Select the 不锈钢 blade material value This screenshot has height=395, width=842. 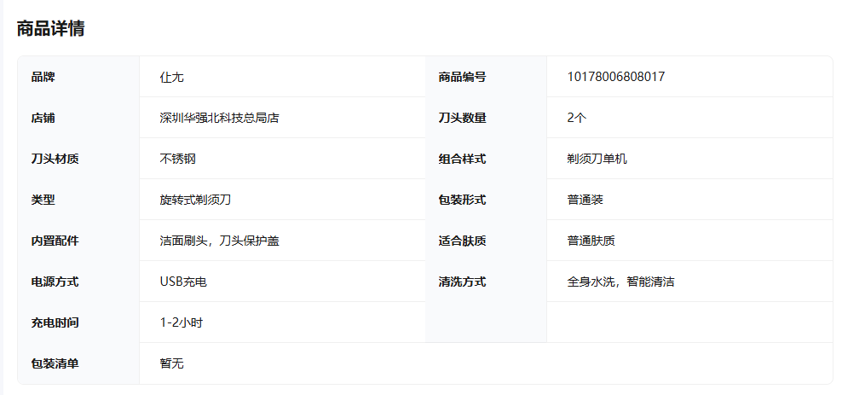177,159
